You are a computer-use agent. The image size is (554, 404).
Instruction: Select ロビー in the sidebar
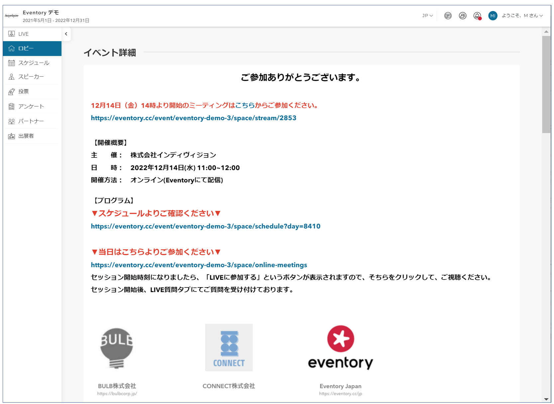coord(32,48)
